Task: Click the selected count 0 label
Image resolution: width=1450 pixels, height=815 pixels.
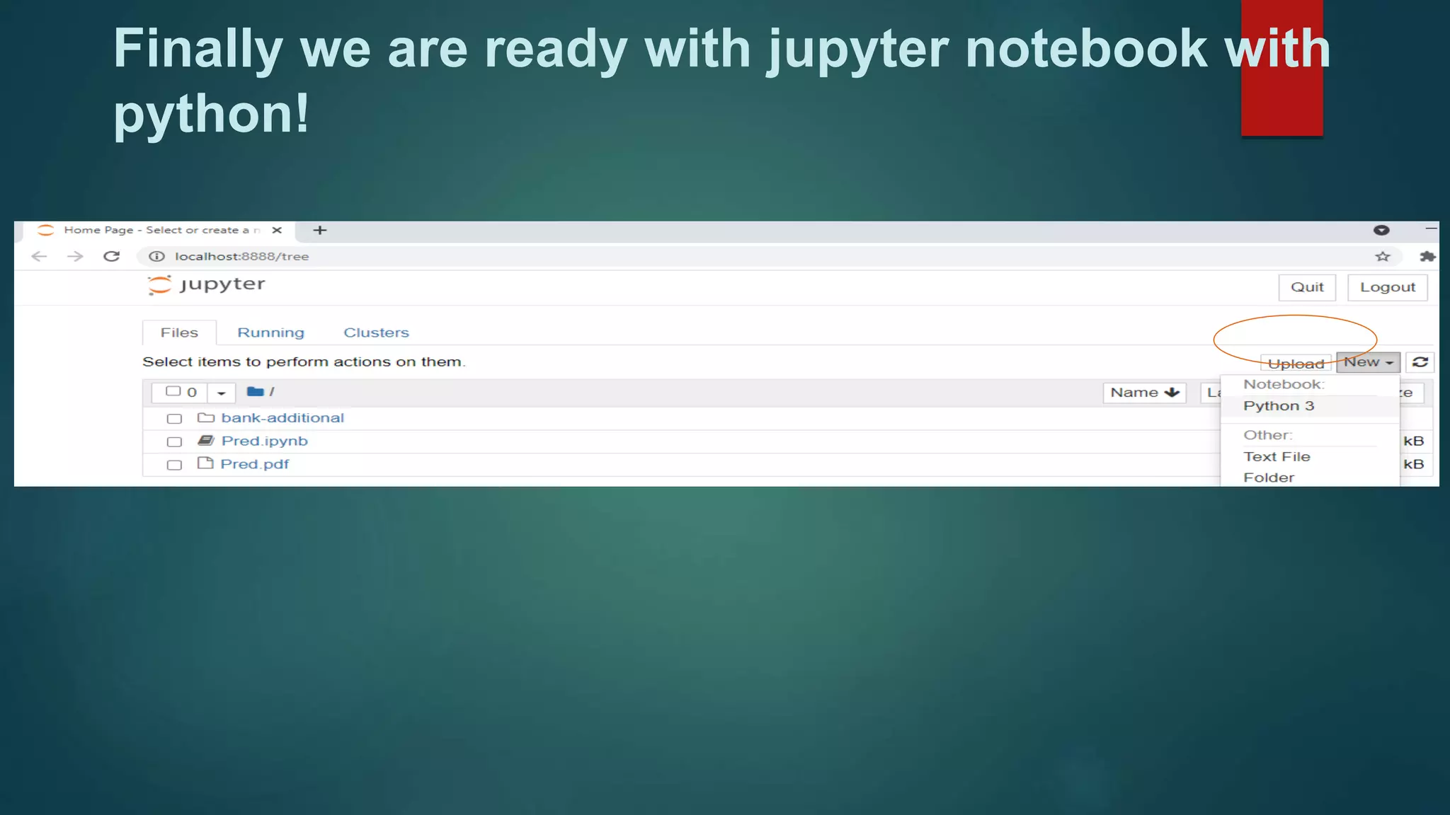Action: pos(192,392)
